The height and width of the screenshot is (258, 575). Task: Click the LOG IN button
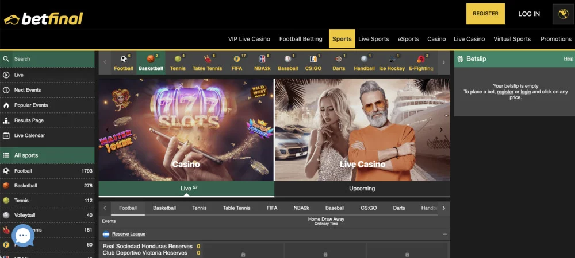529,14
